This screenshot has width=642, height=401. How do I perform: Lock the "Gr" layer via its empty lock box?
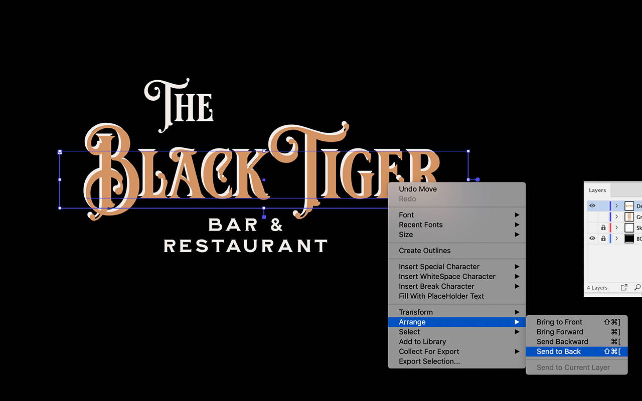click(x=603, y=217)
